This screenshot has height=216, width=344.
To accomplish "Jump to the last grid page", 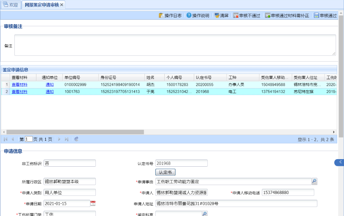I will (67, 139).
